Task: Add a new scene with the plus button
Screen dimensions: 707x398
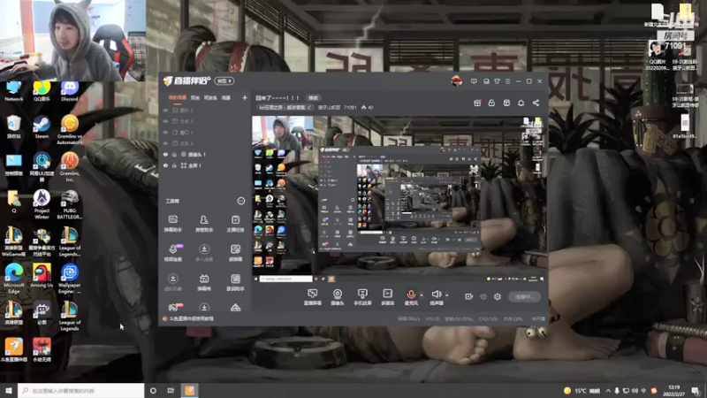Action: (x=245, y=97)
